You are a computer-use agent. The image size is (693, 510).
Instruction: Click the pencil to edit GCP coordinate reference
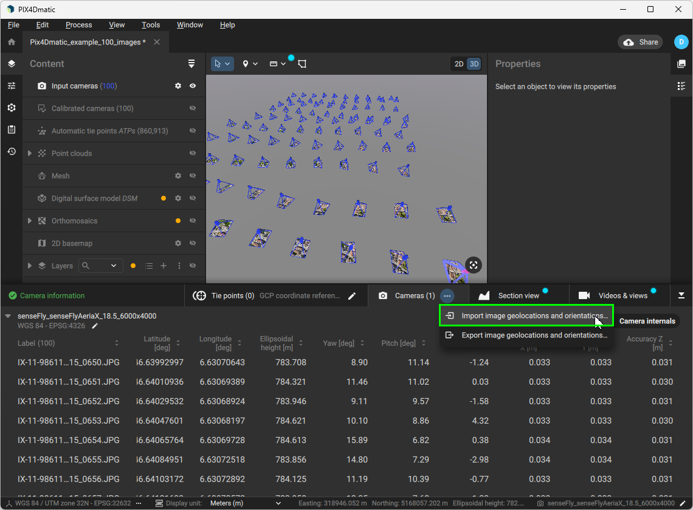[352, 295]
